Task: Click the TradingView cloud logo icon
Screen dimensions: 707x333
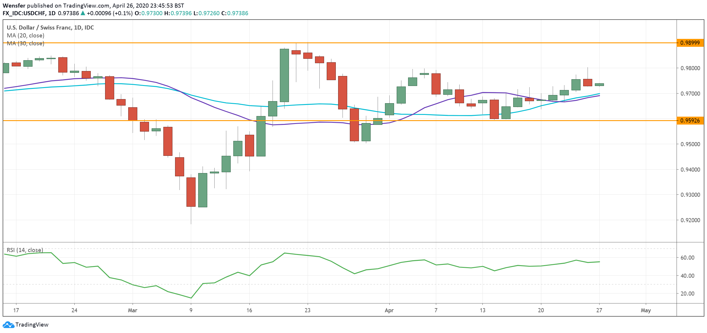Action: (x=8, y=325)
